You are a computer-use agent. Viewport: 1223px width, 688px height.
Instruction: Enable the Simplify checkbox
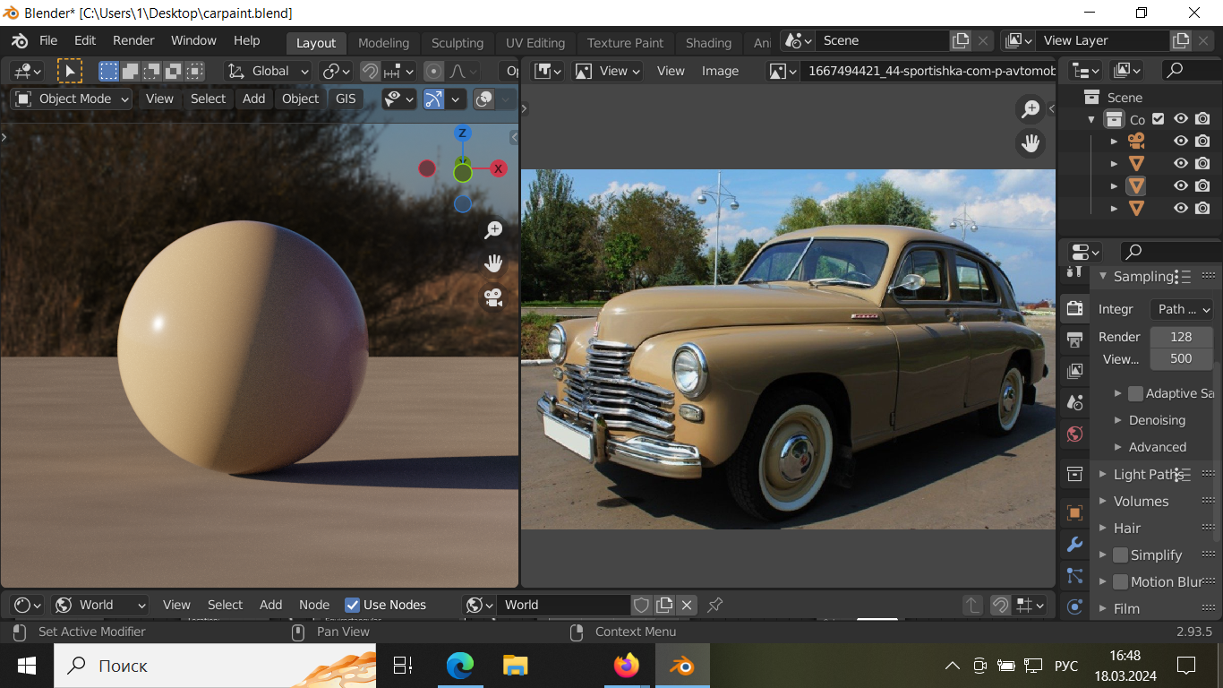[x=1120, y=555]
